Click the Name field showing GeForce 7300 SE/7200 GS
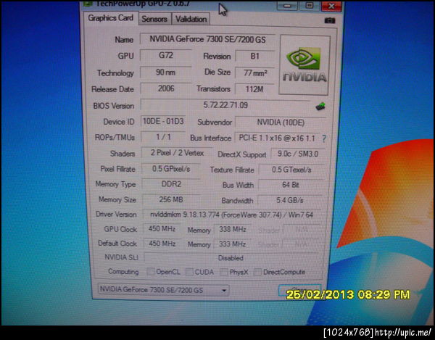 [x=207, y=39]
